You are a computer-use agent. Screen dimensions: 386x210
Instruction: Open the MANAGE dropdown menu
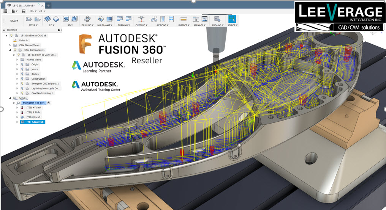(x=199, y=25)
